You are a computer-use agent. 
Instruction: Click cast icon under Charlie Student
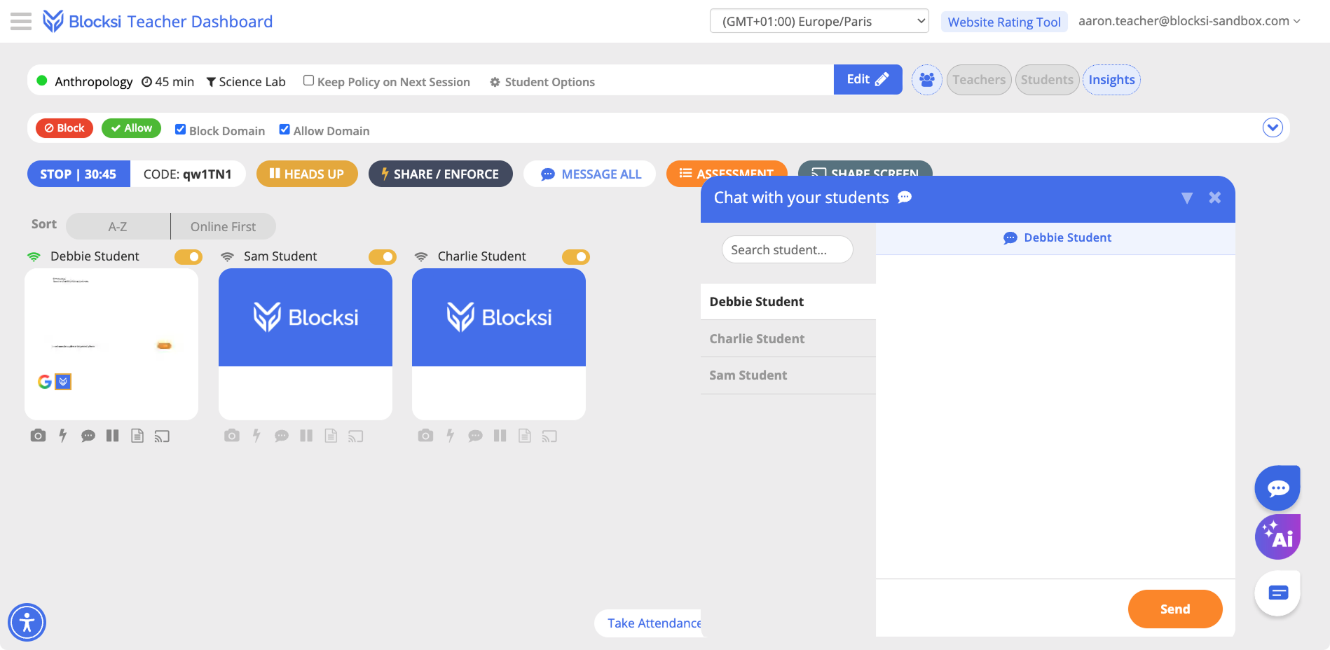[549, 436]
